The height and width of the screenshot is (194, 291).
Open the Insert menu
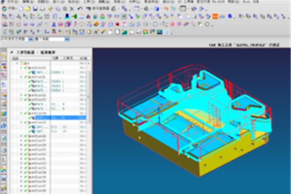point(59,1)
